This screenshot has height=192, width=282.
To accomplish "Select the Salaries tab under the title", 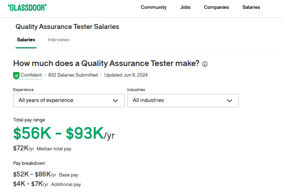I will click(x=26, y=40).
